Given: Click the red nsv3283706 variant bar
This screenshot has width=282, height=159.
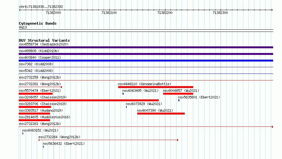Looking at the screenshot, I should click(35, 107).
